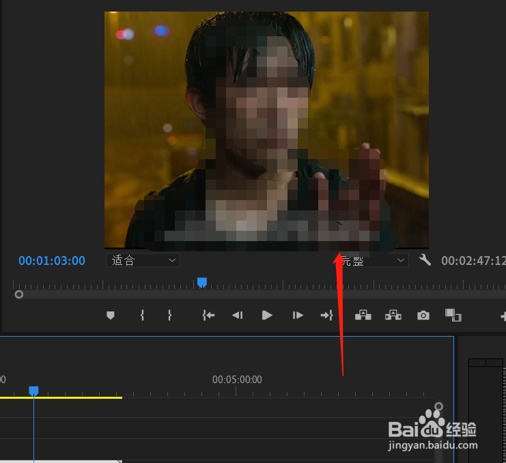Click the timeline panel playhead
The width and height of the screenshot is (506, 463).
tap(33, 391)
